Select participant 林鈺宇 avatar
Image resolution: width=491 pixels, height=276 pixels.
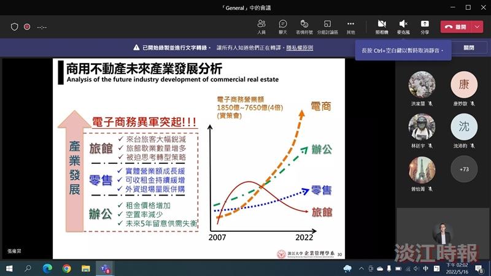(422, 127)
